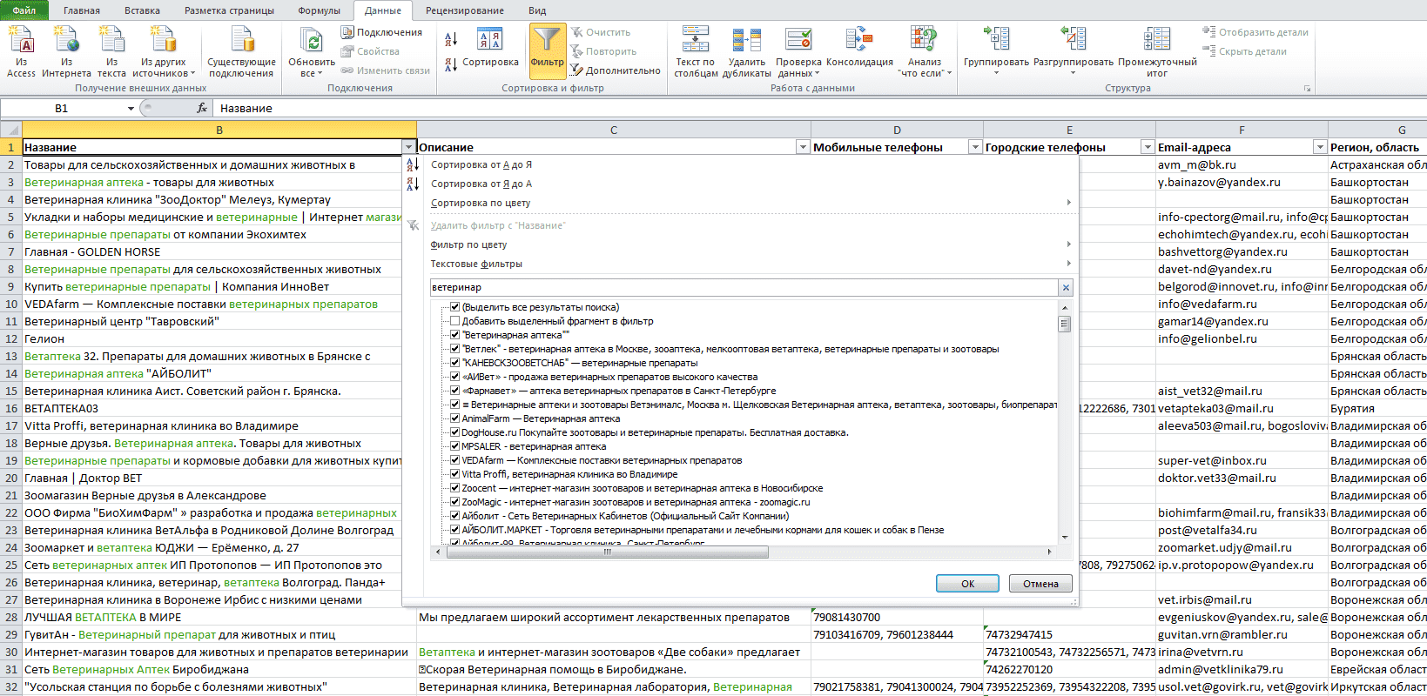Uncheck the MPSALER - ветеринарная аптека item

pos(454,446)
